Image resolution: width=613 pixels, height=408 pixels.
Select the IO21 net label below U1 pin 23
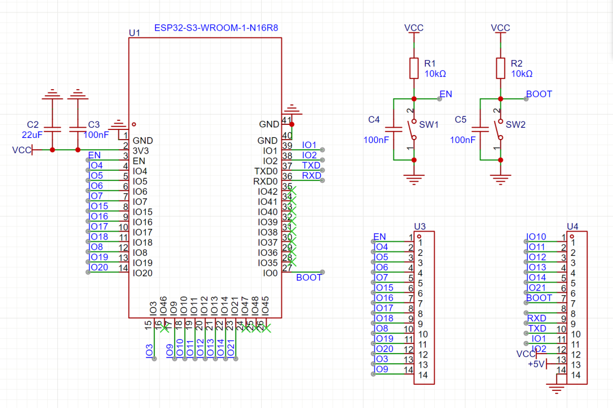click(230, 348)
